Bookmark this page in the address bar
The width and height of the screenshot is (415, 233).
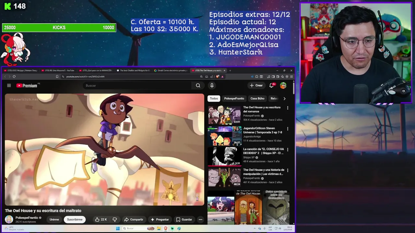(x=57, y=77)
